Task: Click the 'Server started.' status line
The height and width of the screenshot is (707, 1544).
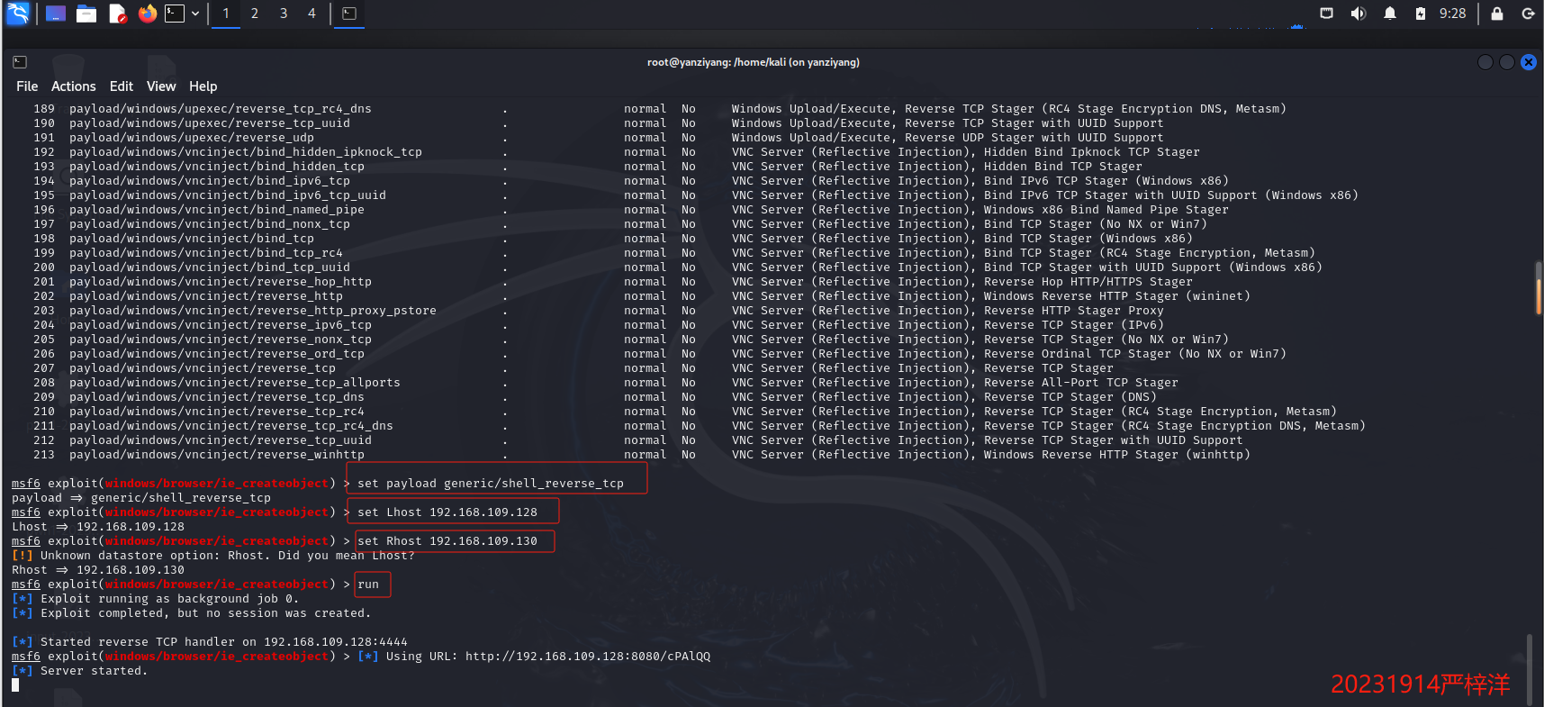Action: click(80, 671)
